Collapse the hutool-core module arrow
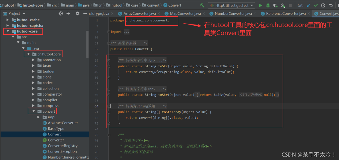Image resolution: width=339 pixels, height=160 pixels. click(x=8, y=31)
